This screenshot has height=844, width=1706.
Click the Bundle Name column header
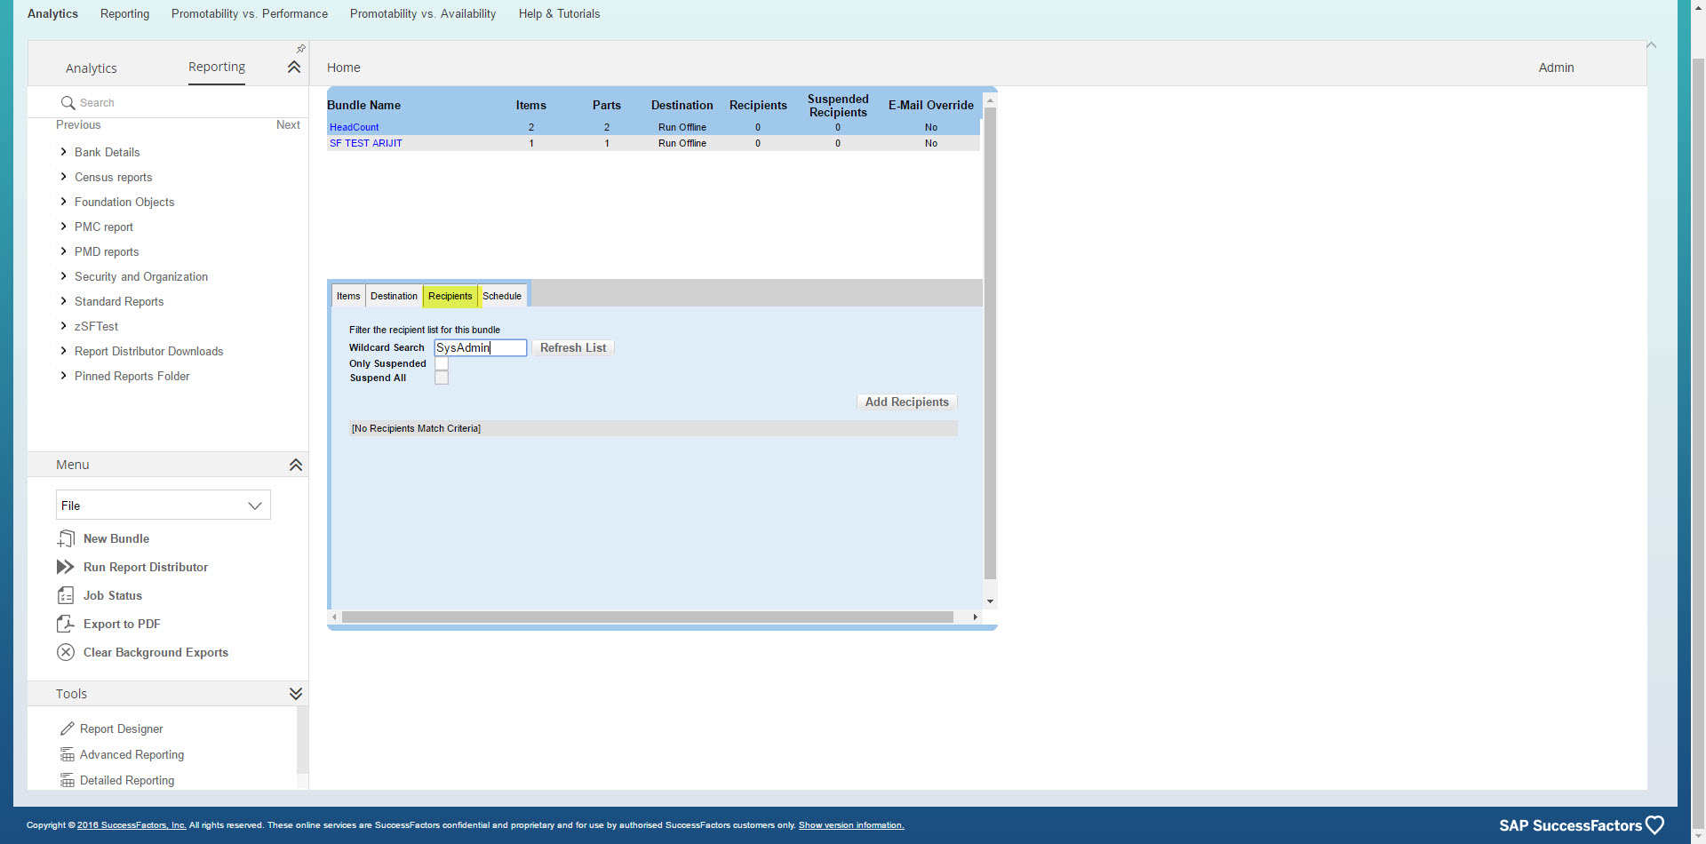(363, 105)
